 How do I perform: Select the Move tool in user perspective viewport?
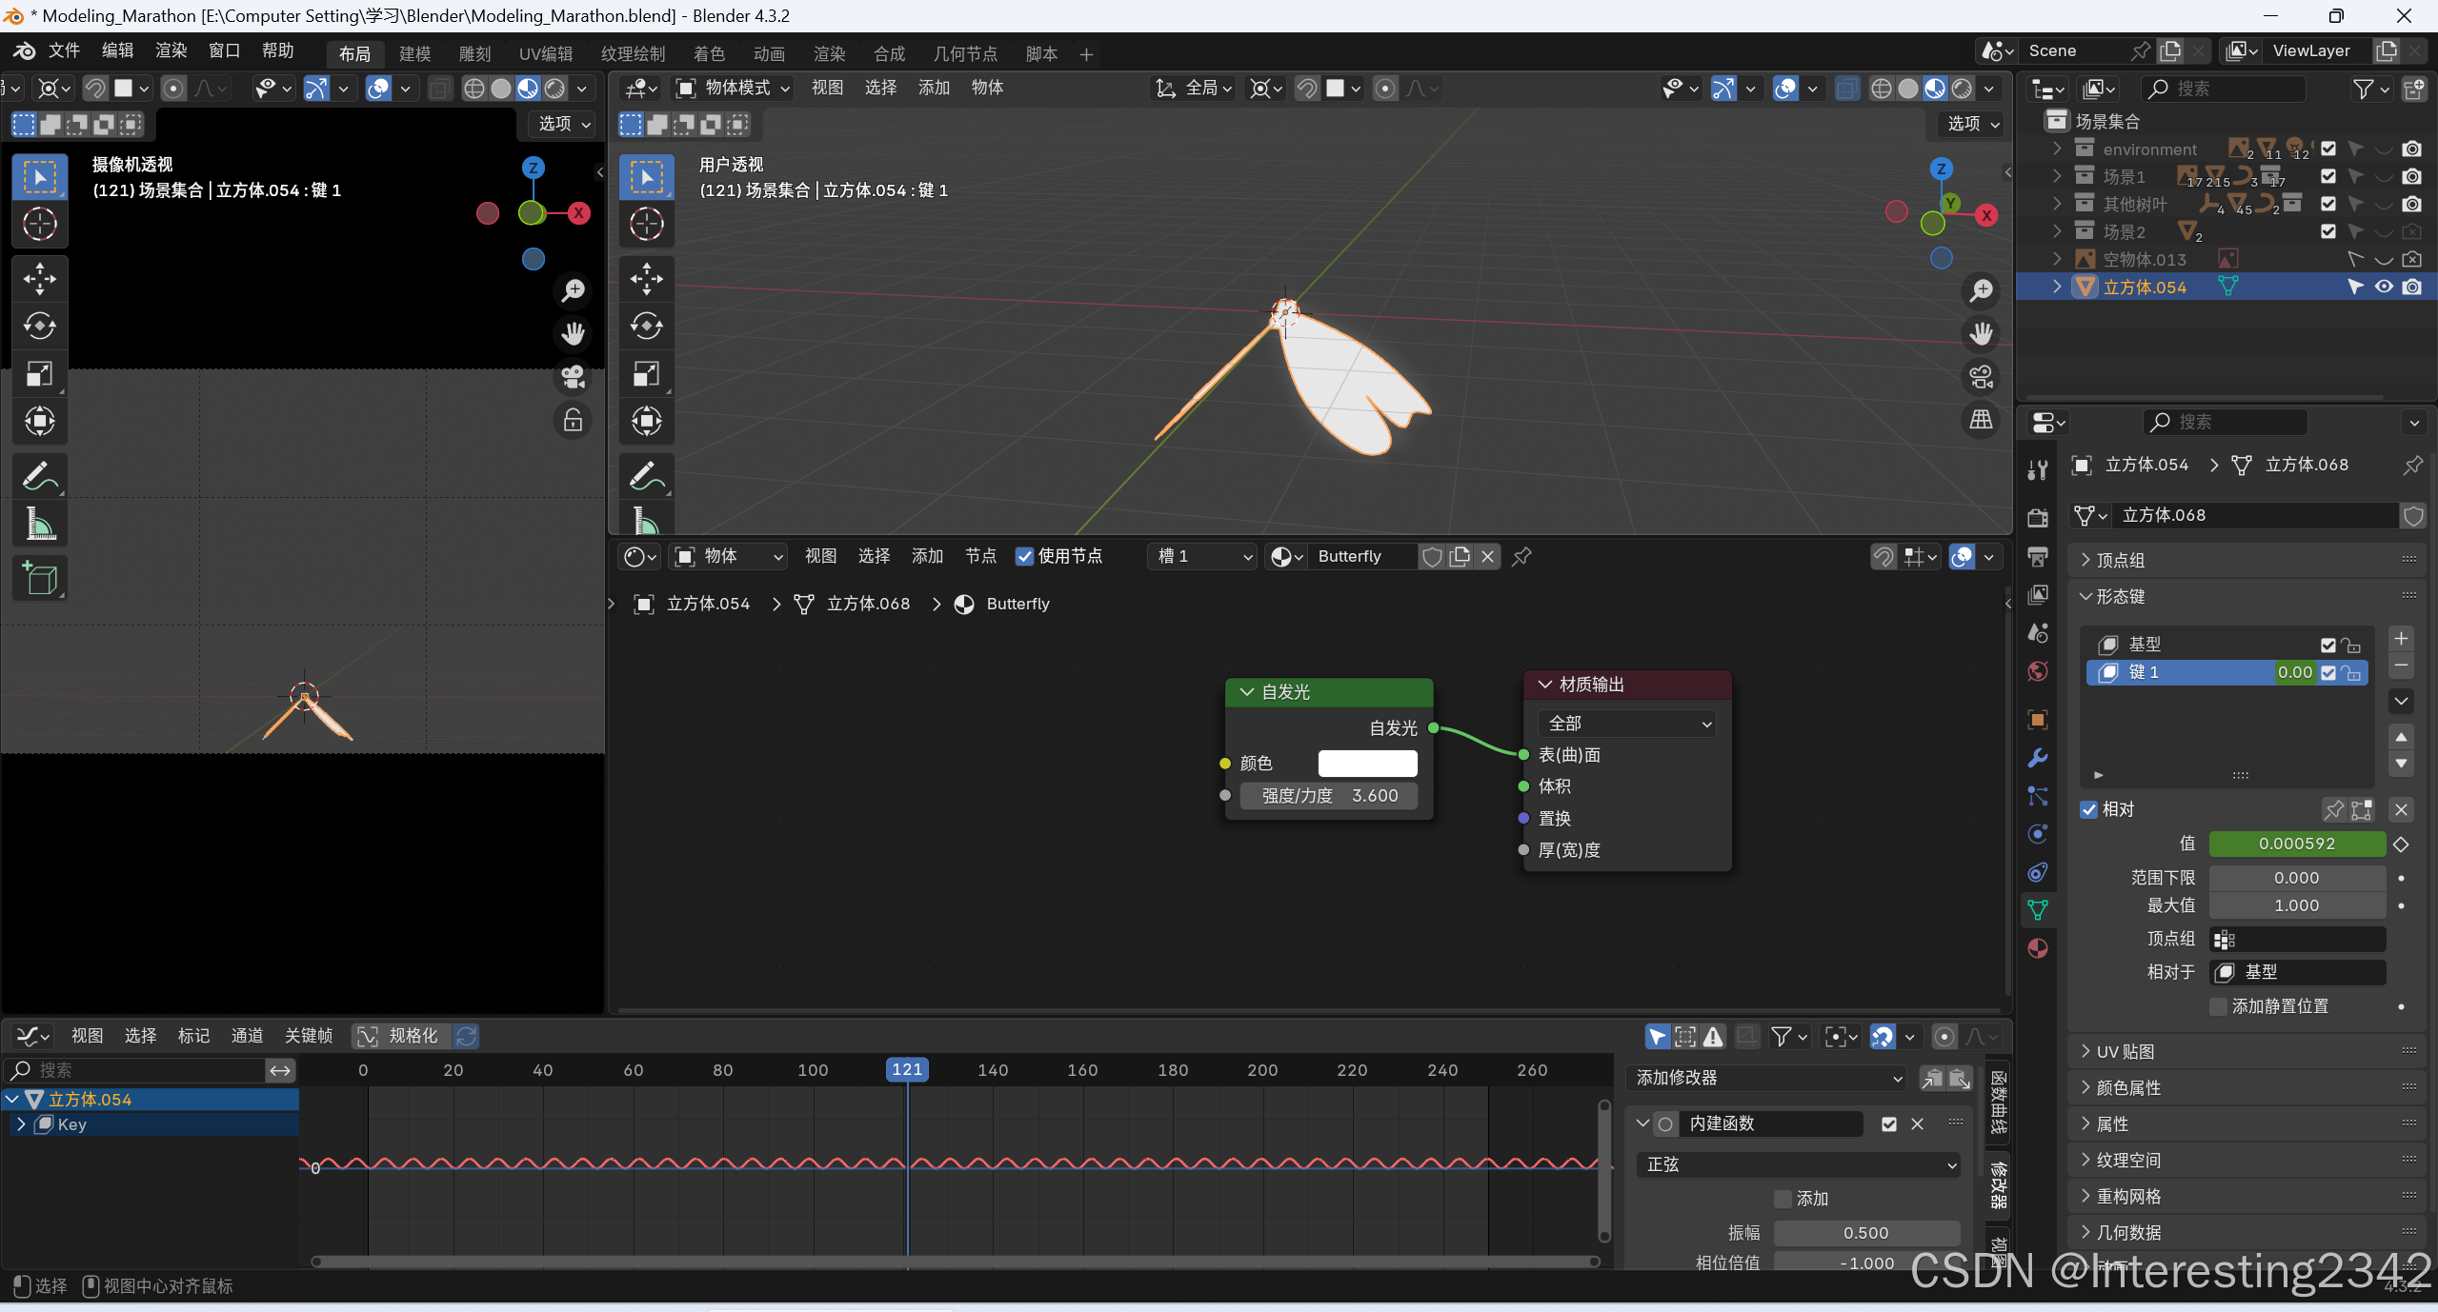pos(646,279)
